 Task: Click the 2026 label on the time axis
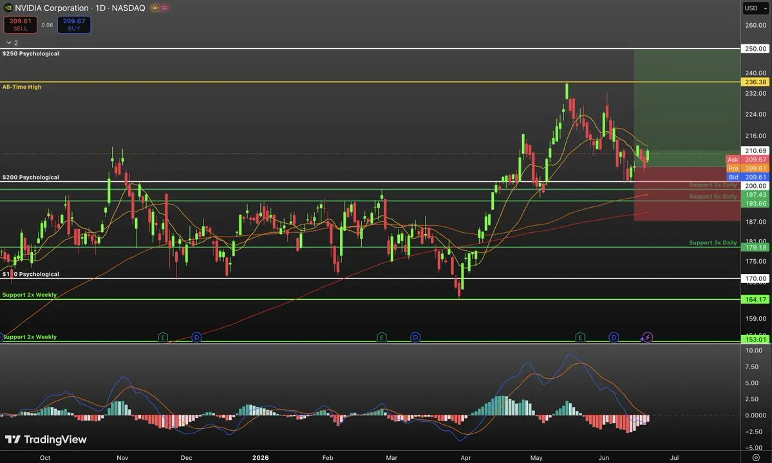(261, 458)
